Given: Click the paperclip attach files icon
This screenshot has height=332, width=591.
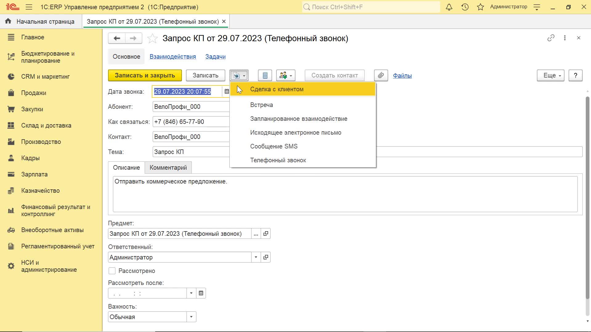Looking at the screenshot, I should click(381, 75).
